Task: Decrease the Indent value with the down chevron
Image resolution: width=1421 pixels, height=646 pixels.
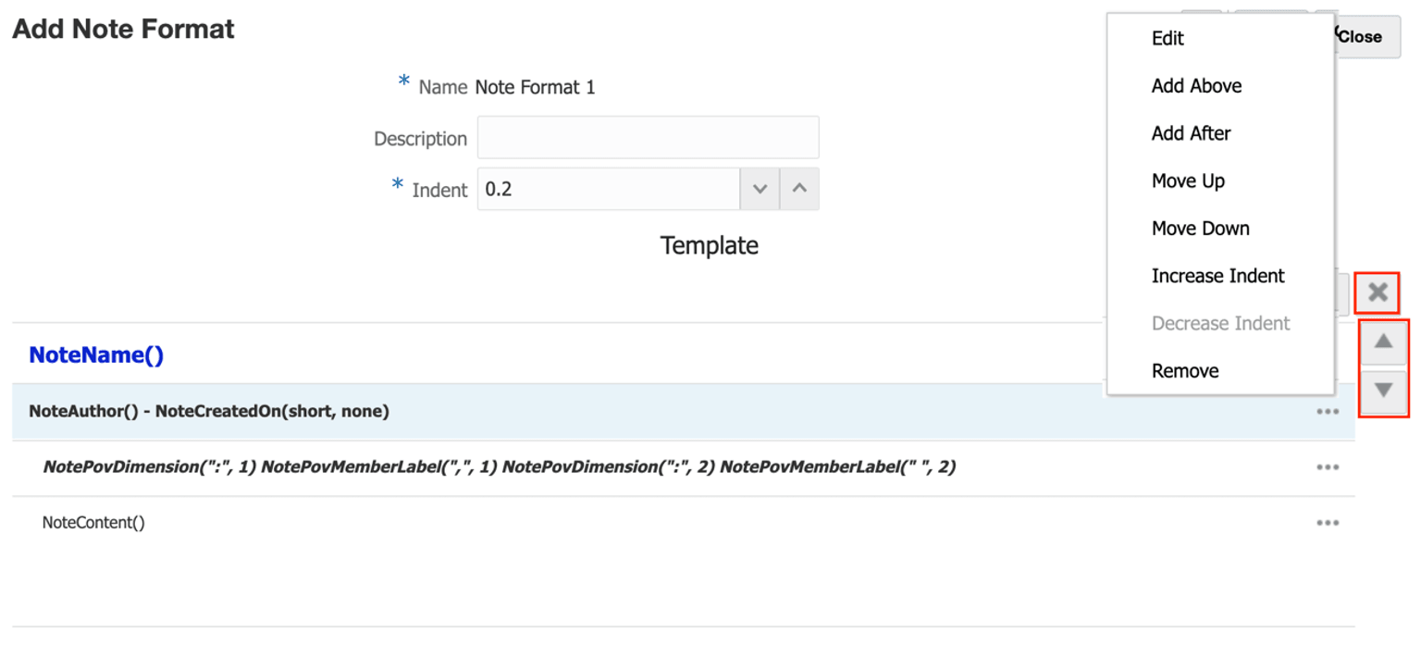Action: pyautogui.click(x=760, y=189)
